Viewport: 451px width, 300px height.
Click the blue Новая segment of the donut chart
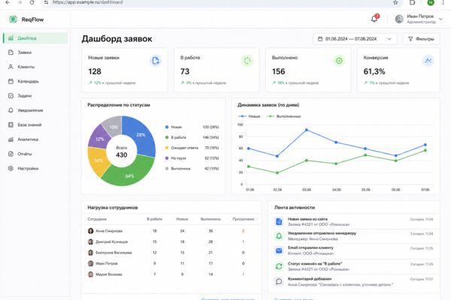pos(138,134)
